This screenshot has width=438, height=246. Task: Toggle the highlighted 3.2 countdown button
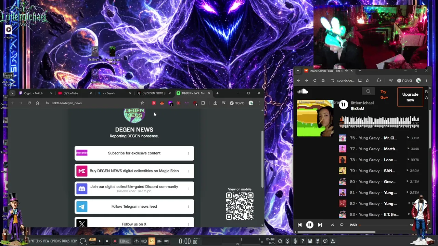coord(152,241)
